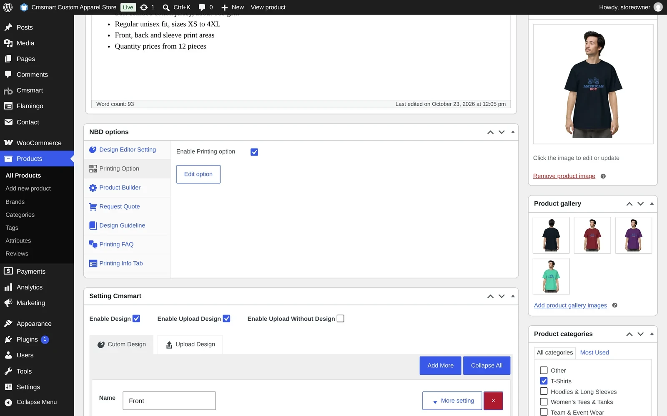Click the Media icon in sidebar
The image size is (667, 416).
coord(8,43)
